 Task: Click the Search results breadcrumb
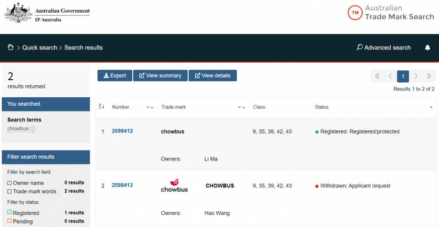[x=83, y=47]
